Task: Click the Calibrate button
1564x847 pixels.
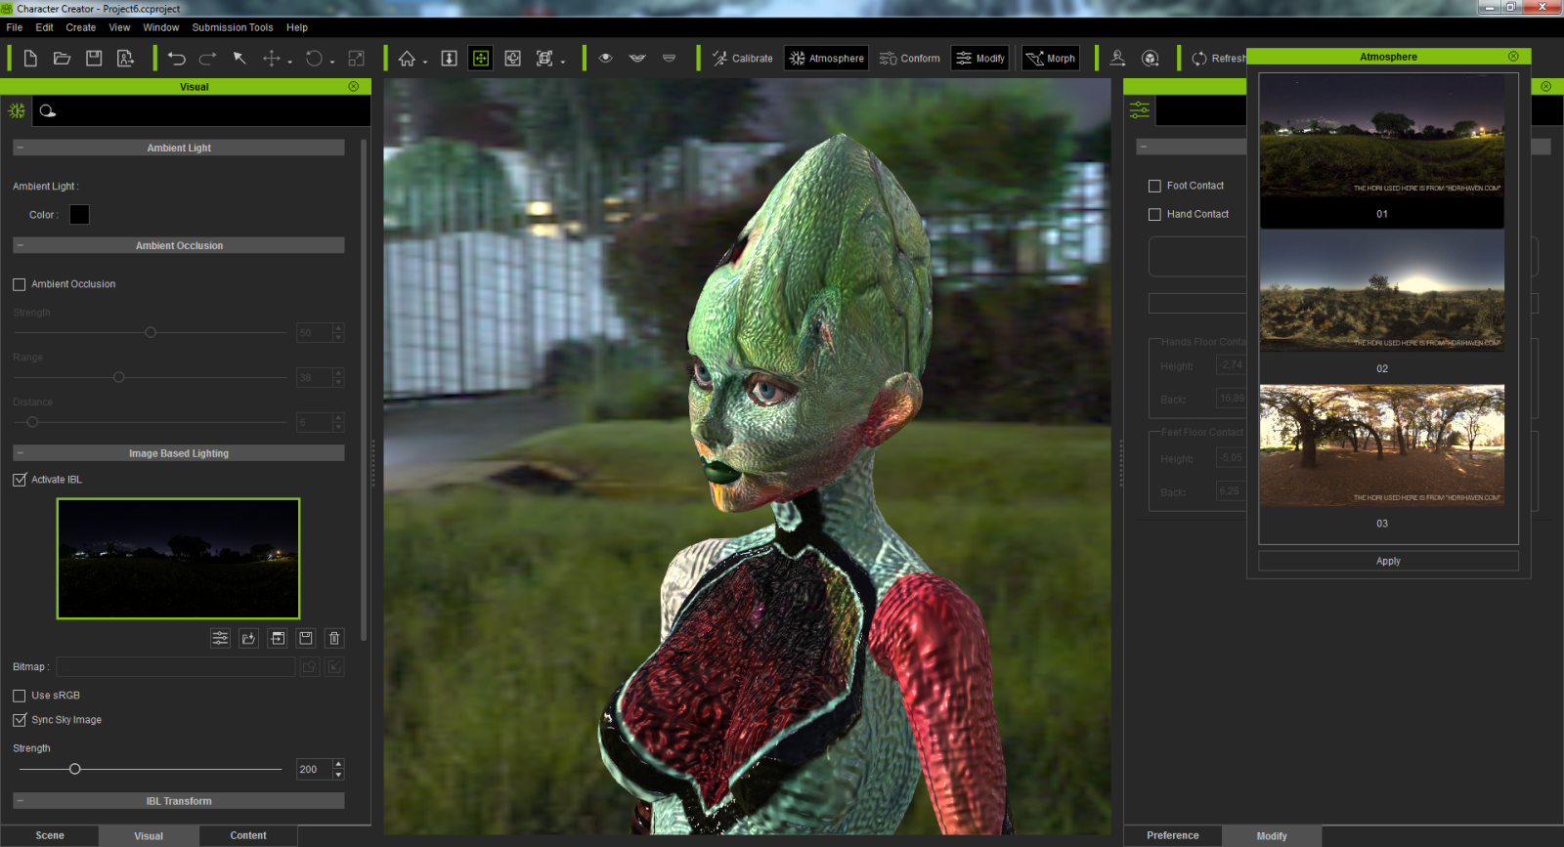Action: click(x=742, y=59)
